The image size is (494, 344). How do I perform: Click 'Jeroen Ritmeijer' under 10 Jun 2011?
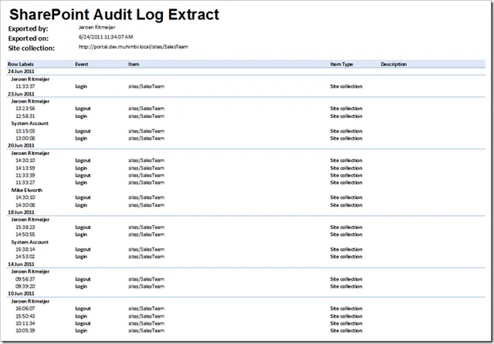tap(30, 302)
